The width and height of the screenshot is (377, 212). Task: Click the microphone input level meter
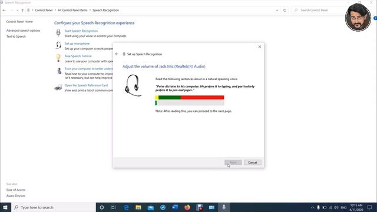click(190, 103)
